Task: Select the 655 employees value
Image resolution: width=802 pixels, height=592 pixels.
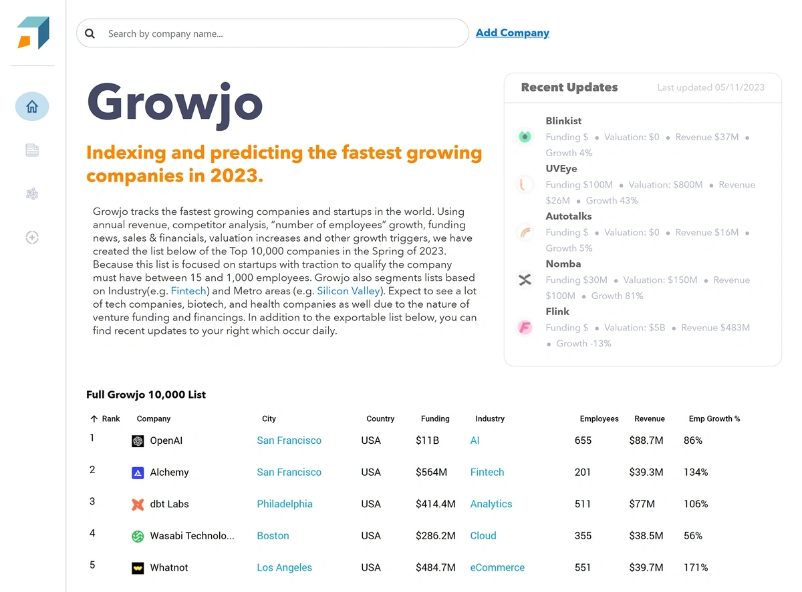Action: 583,440
